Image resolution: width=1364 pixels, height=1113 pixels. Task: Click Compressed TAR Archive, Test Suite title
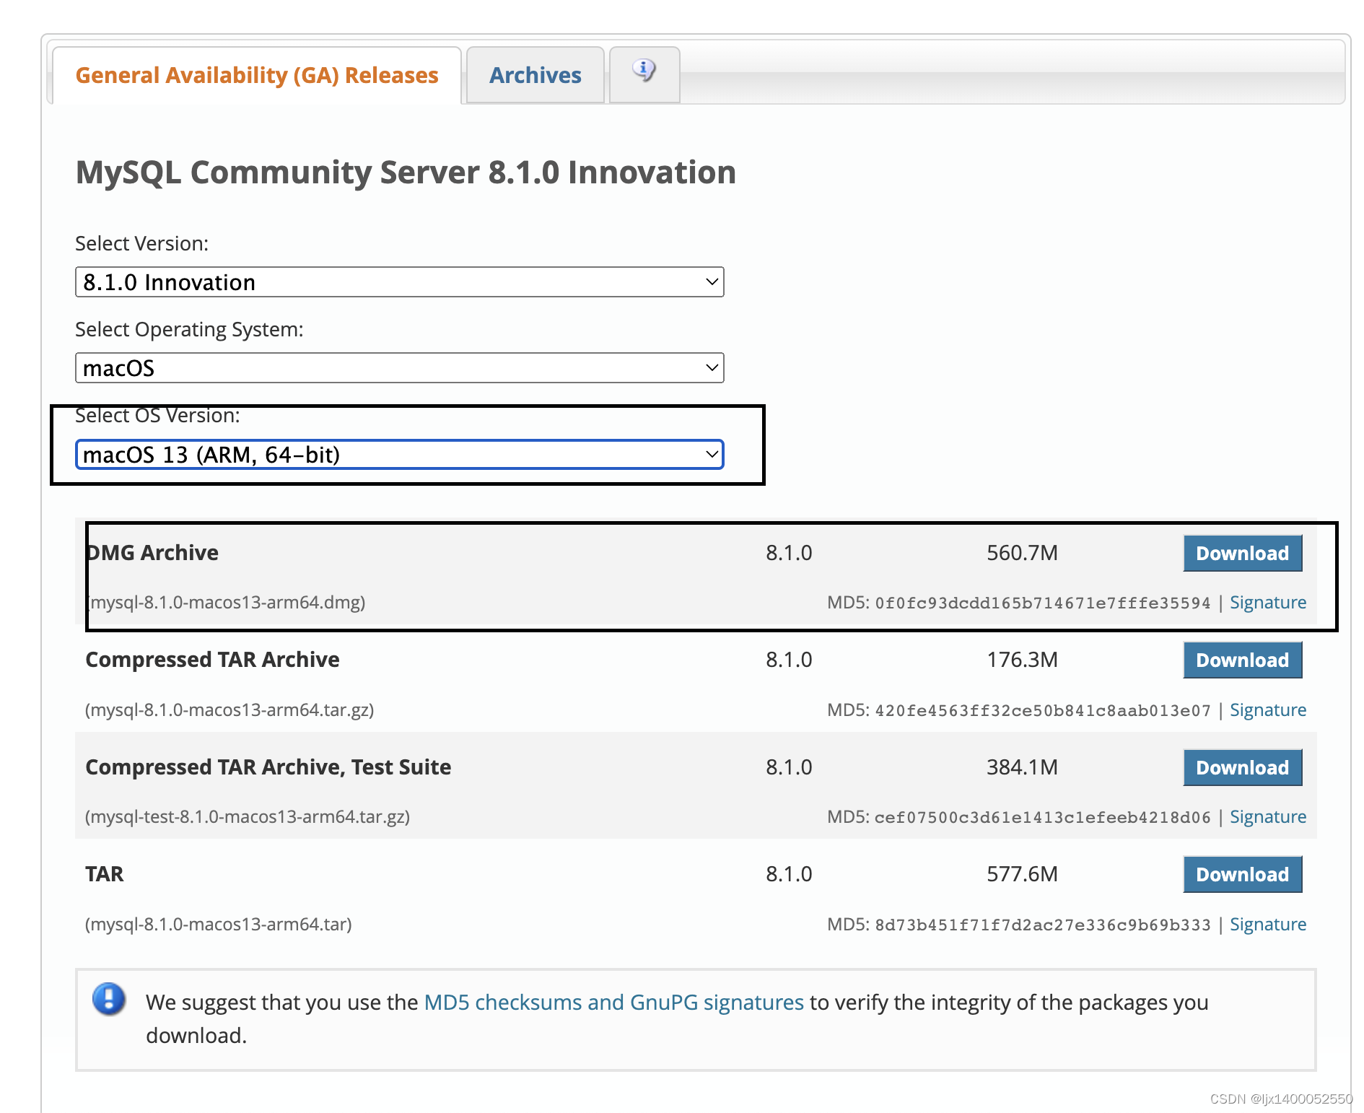pos(268,768)
